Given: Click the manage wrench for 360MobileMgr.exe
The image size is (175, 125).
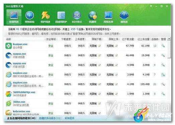Looking at the screenshot, I should pyautogui.click(x=163, y=94).
